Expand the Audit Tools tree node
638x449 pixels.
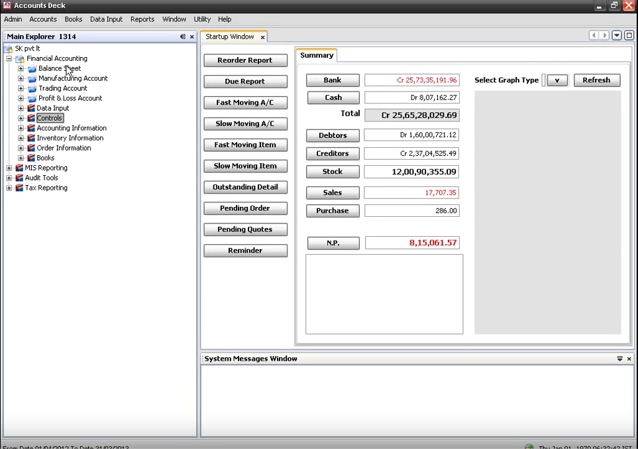[x=9, y=178]
